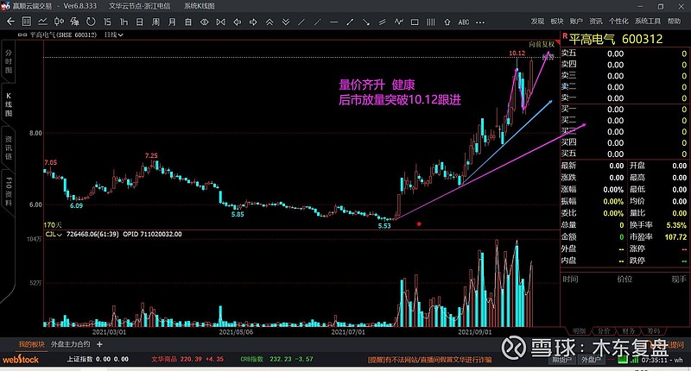Select the 外盘主力合约 bottom tab
Image resolution: width=691 pixels, height=371 pixels.
point(71,344)
